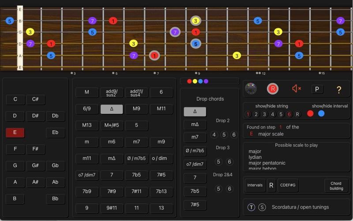Choose the add11/sus4 chord type

136,92
